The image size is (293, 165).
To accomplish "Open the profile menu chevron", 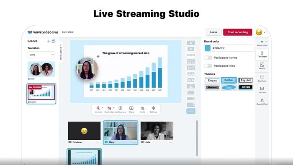I will pos(265,32).
